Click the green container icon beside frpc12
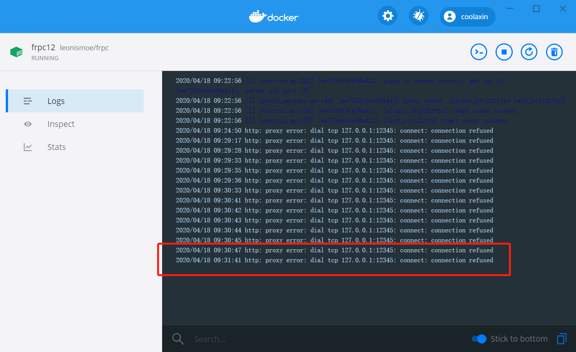Viewport: 576px width, 352px height. tap(16, 52)
